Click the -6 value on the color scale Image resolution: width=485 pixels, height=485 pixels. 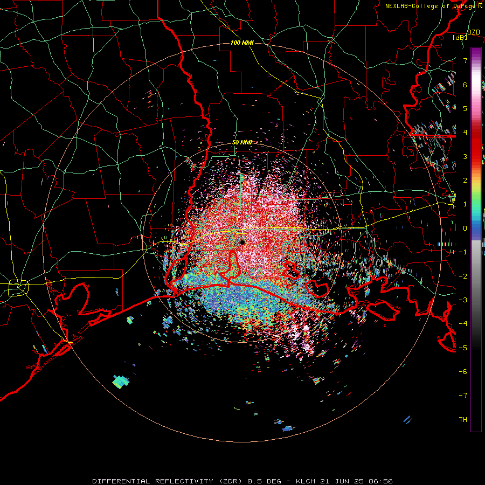(463, 372)
